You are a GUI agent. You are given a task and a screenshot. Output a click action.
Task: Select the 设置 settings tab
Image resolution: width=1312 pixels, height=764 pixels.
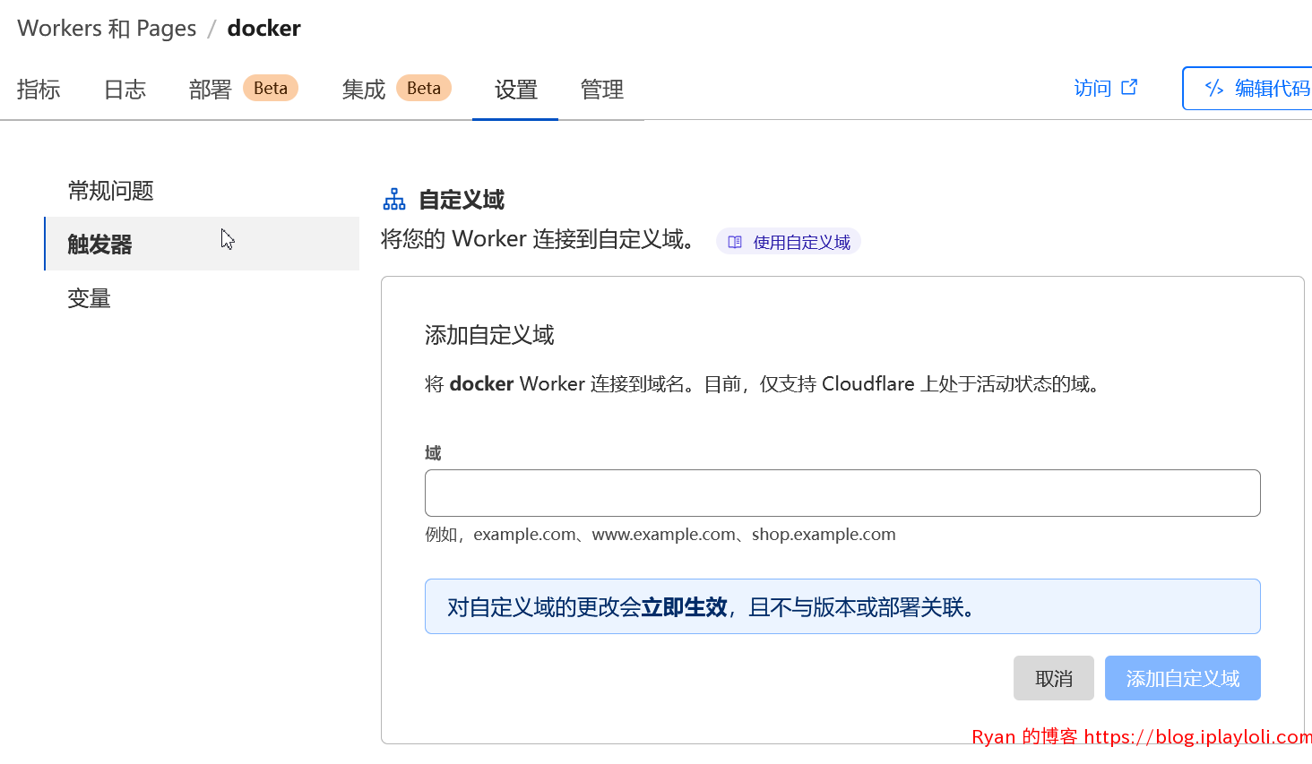tap(515, 90)
